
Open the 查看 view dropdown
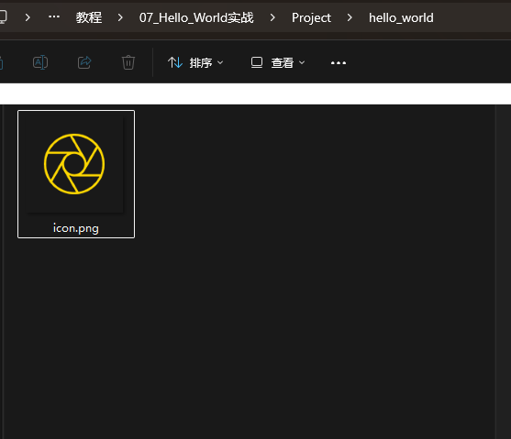coord(278,62)
